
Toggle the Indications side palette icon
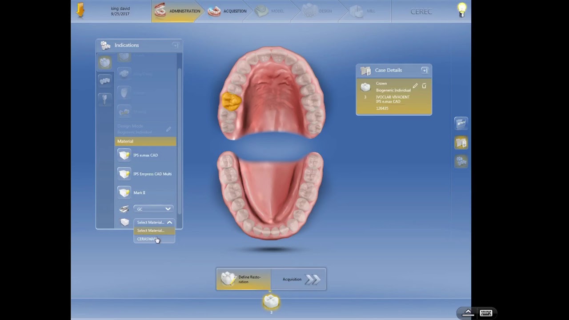pyautogui.click(x=461, y=161)
